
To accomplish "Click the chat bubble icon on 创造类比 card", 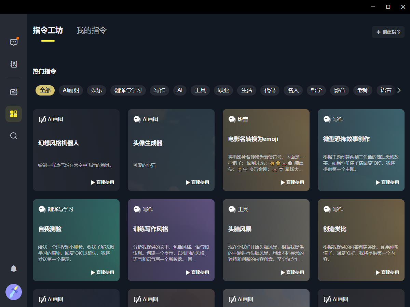I will point(327,209).
